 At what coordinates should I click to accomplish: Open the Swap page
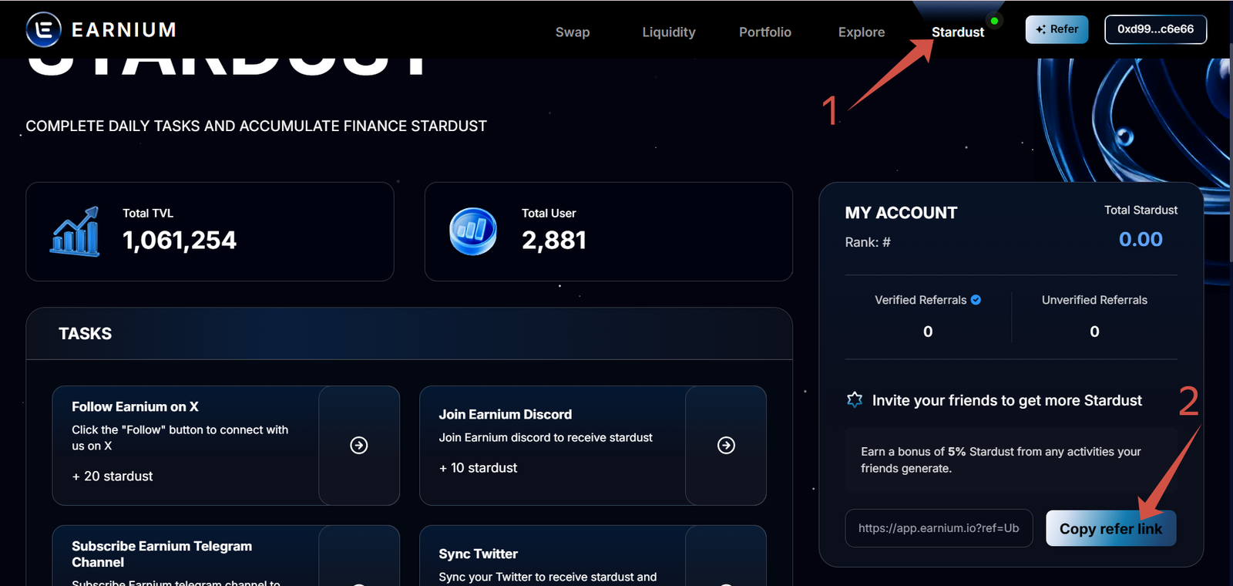(573, 32)
